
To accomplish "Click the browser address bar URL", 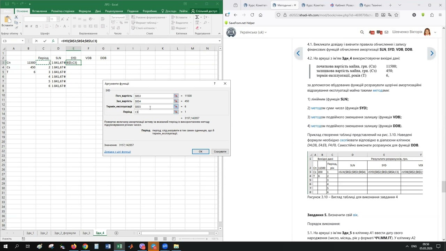I will click(x=331, y=15).
